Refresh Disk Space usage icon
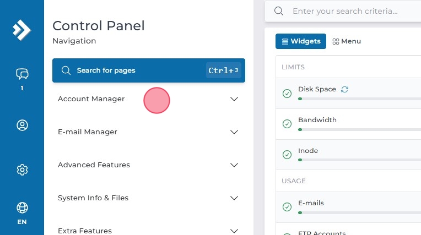 point(345,89)
